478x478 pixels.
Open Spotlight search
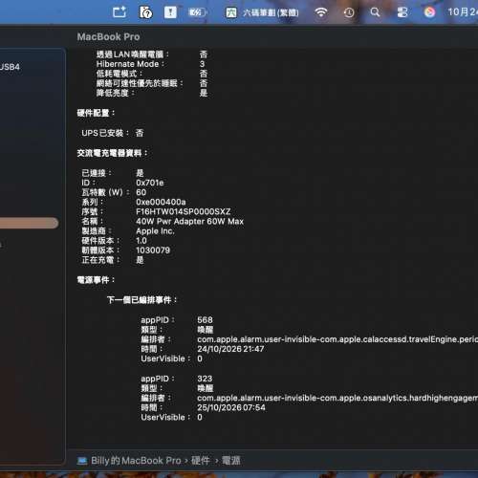375,12
